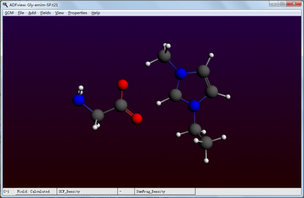304x198 pixels.
Task: Select the lower ring nitrogen bonded to ethyl
Action: [x=194, y=106]
